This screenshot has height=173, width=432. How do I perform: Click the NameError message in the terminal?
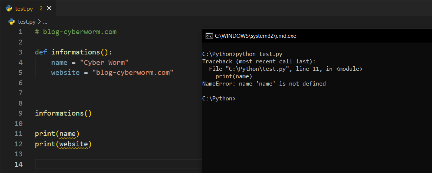coord(264,84)
